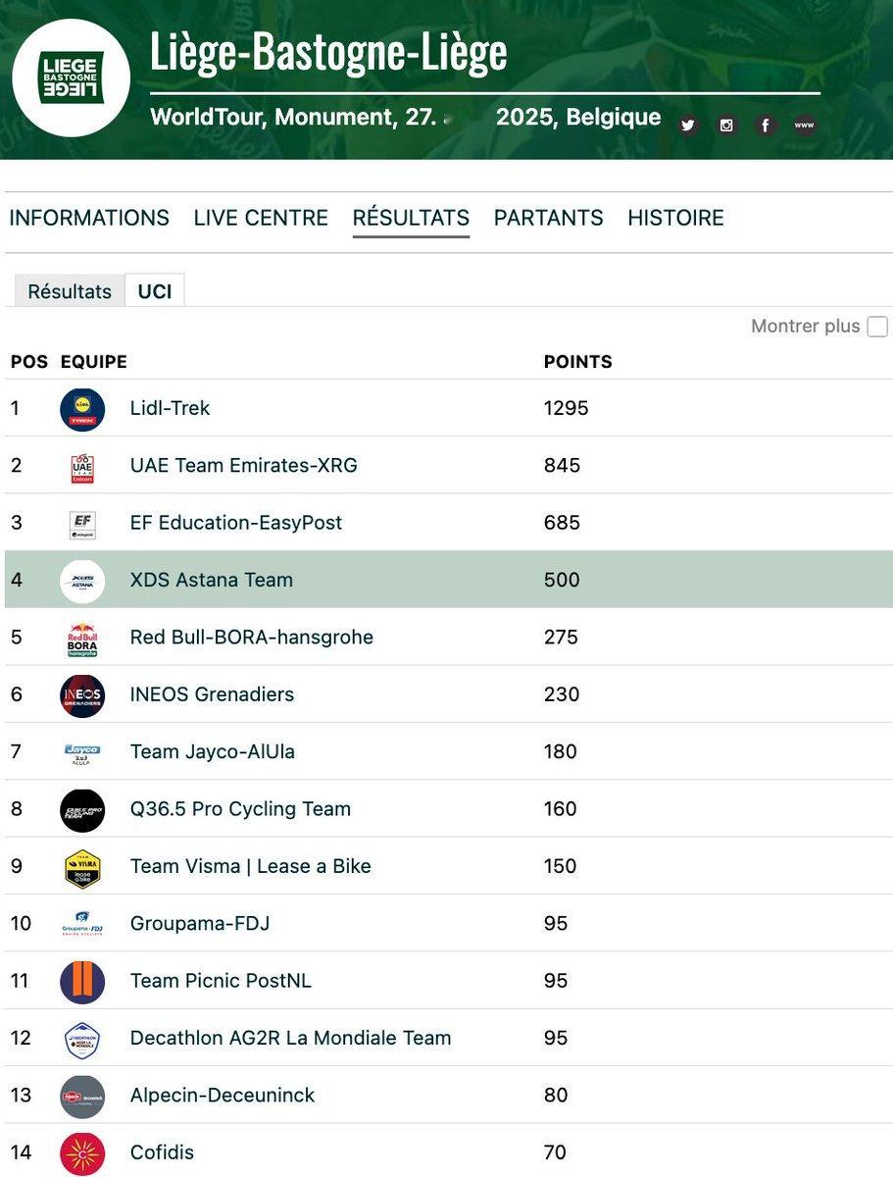Screen dimensions: 893x1177
Task: Open the INFORMATIONS menu item
Action: click(x=89, y=218)
